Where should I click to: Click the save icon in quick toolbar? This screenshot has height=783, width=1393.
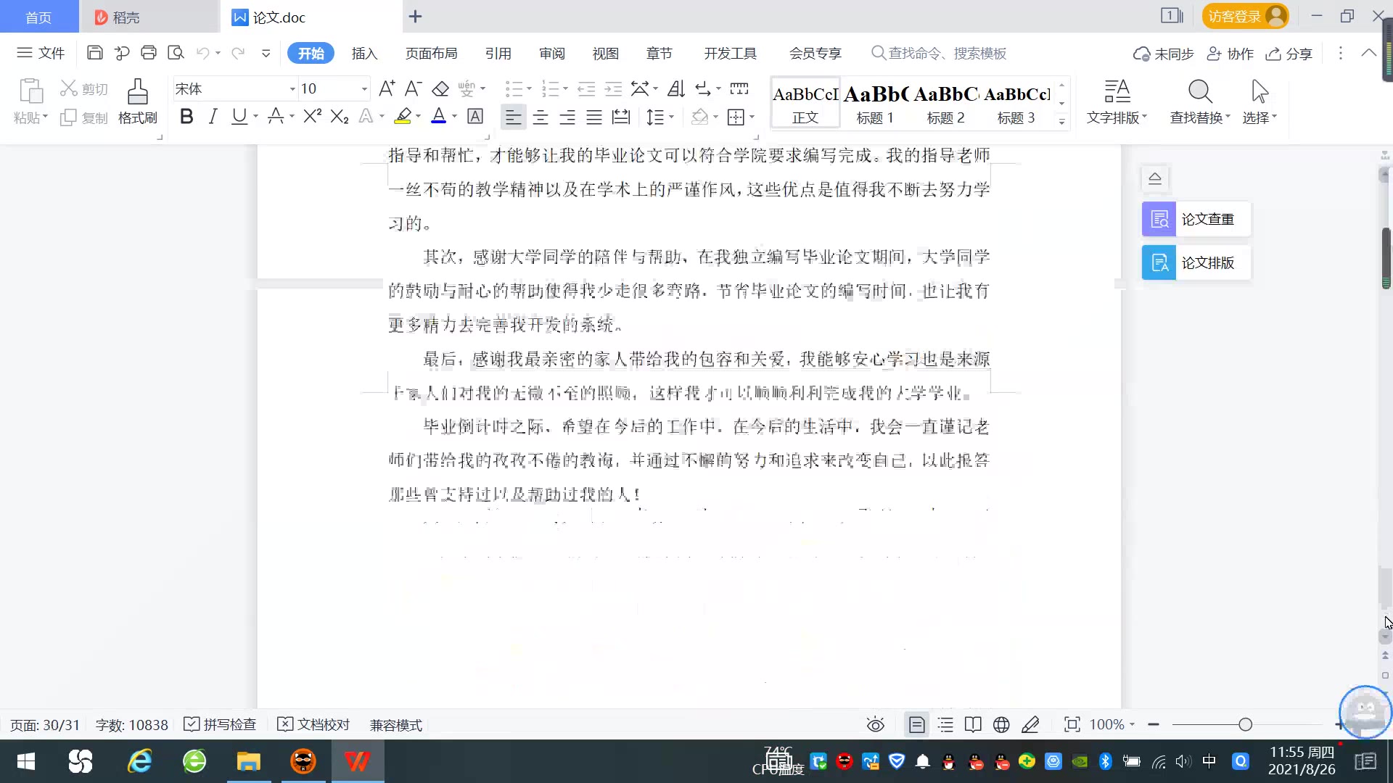[94, 53]
